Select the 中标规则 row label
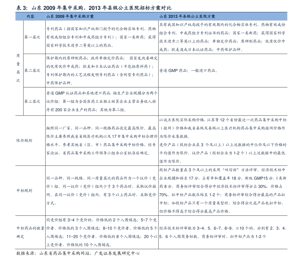Screen dimensions: 303x261 [24, 191]
